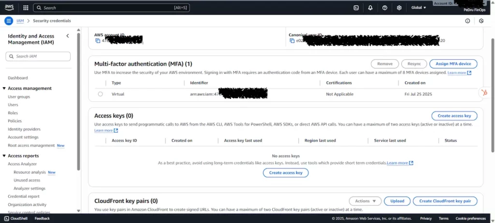Open the help question mark menu
The width and height of the screenshot is (495, 223).
tap(385, 8)
